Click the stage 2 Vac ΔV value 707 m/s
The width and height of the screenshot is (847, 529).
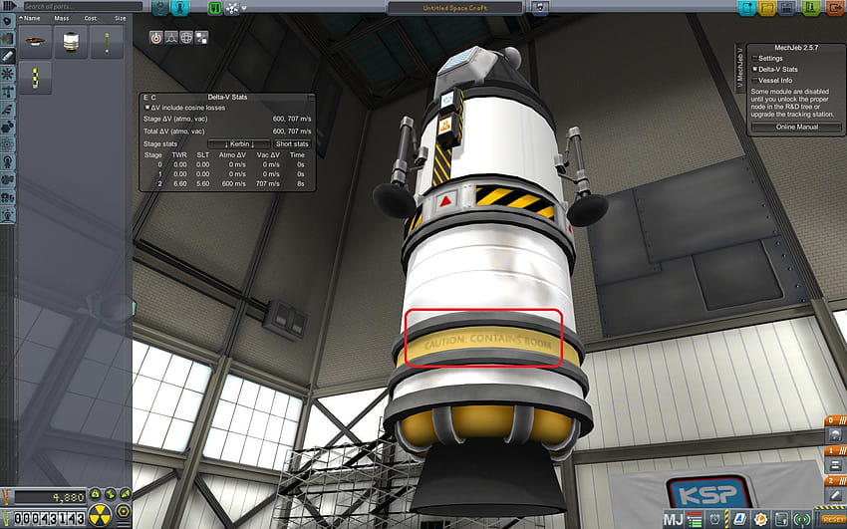point(267,183)
